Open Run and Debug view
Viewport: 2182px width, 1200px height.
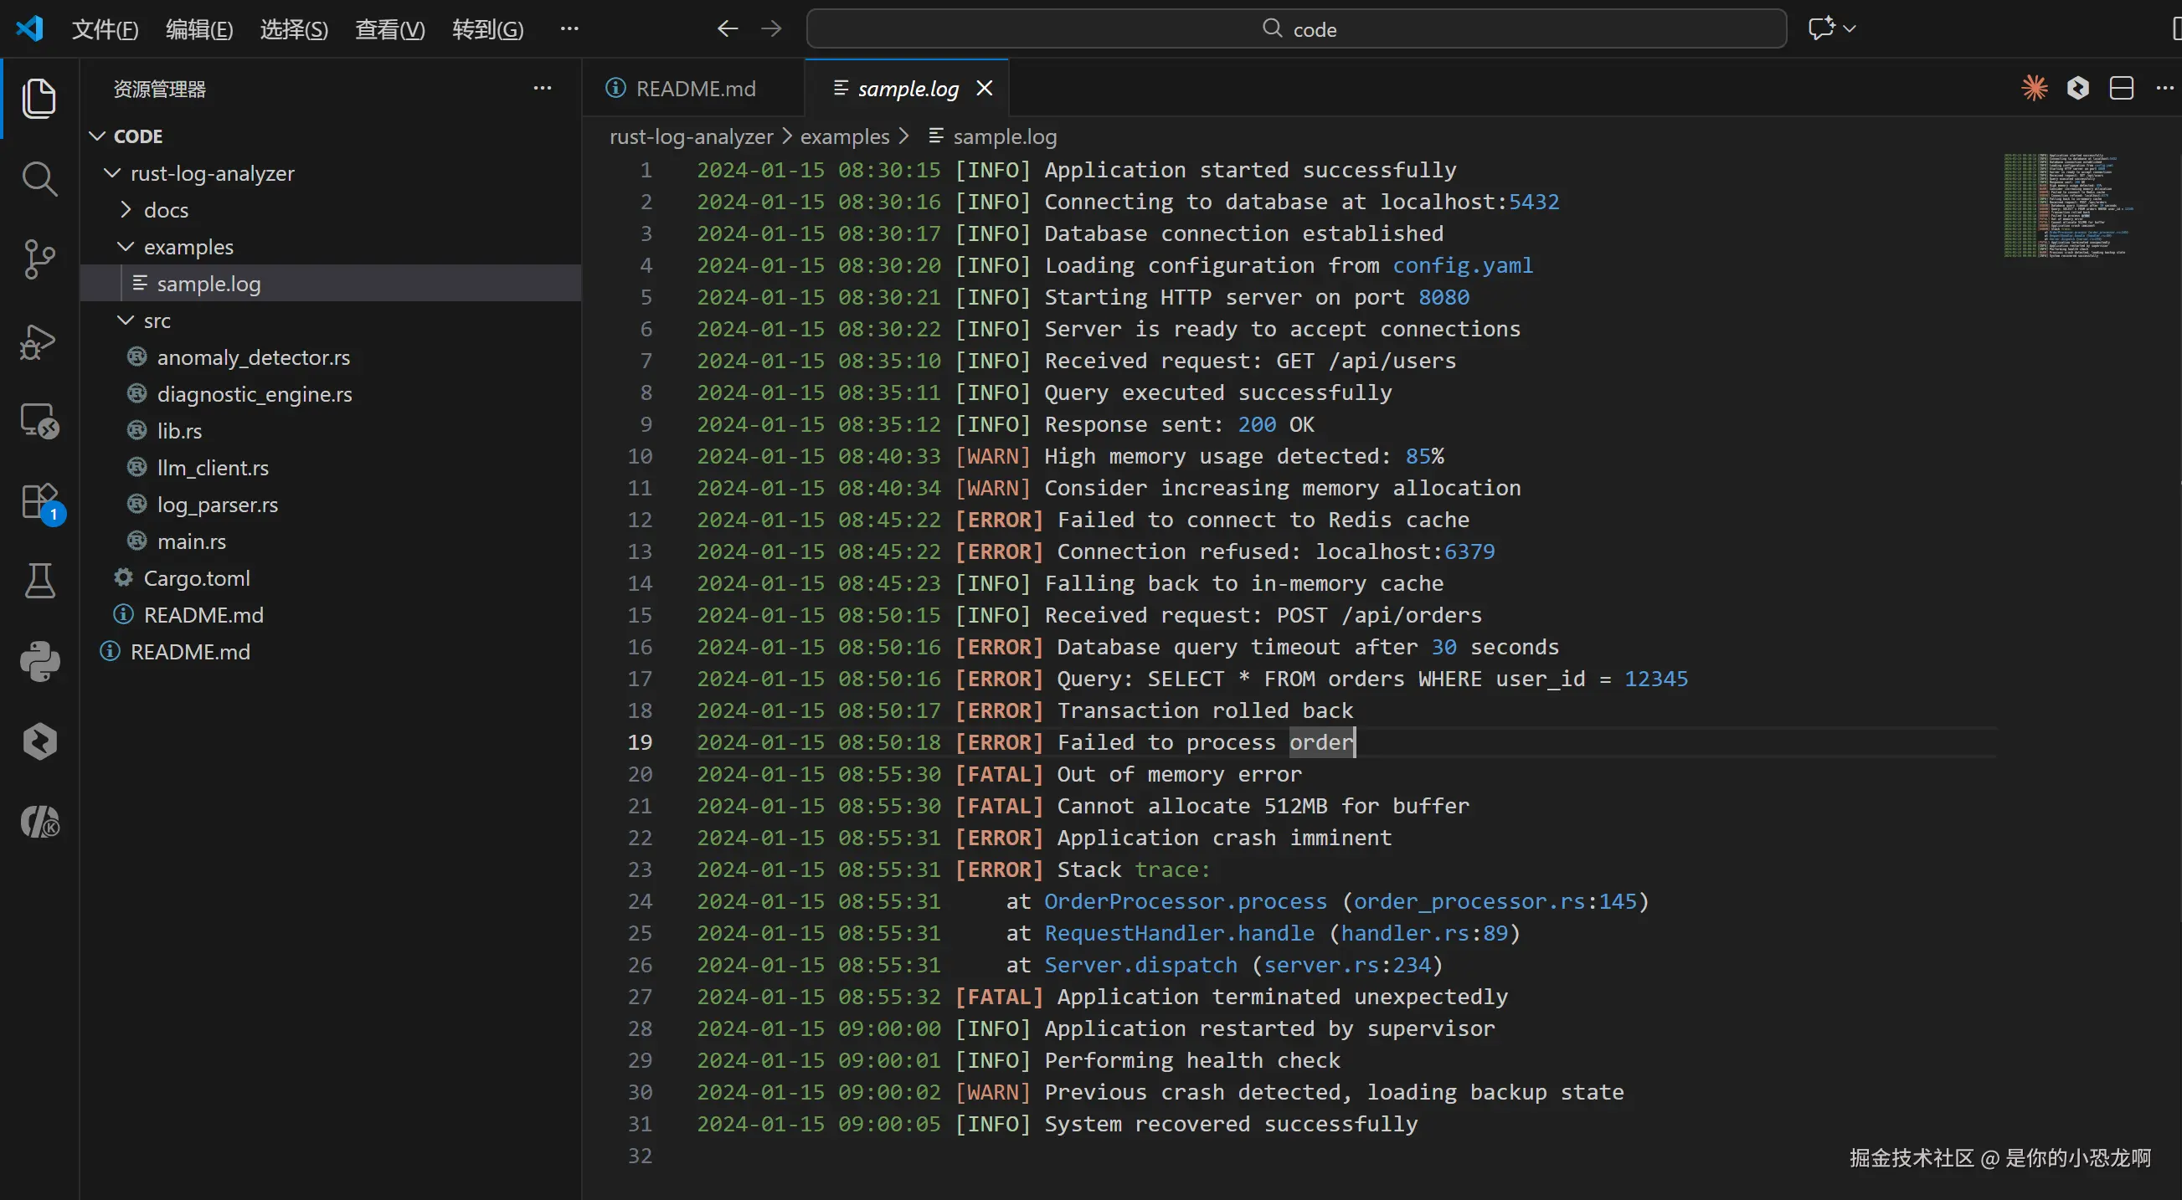pyautogui.click(x=39, y=341)
